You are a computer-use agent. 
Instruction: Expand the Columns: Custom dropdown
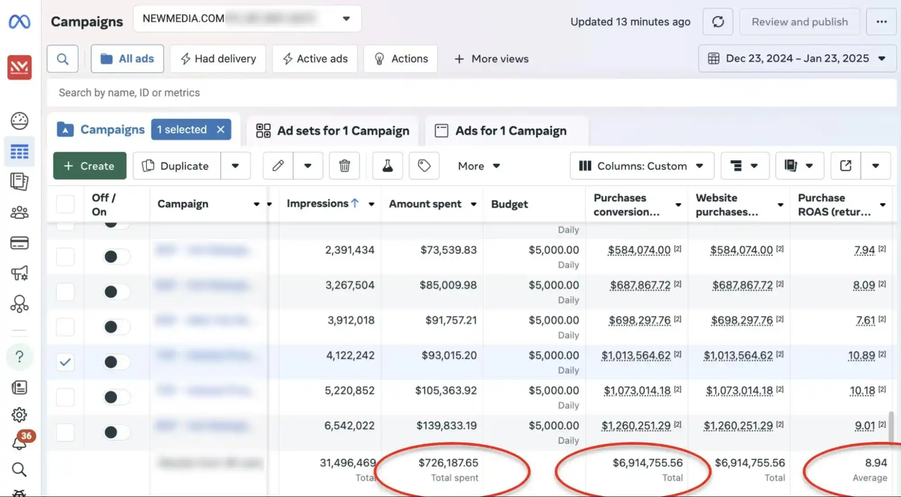(x=641, y=166)
